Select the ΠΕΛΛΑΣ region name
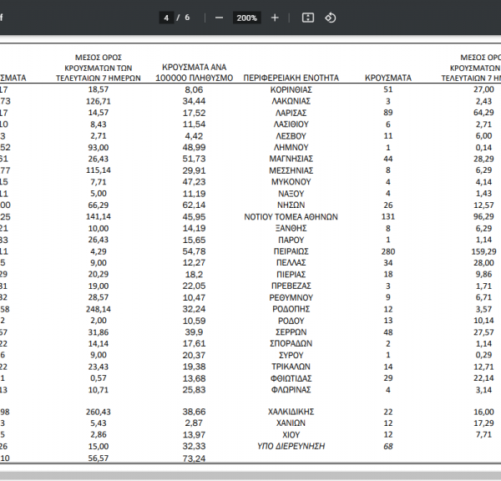Screen dimensions: 501x481 point(291,263)
